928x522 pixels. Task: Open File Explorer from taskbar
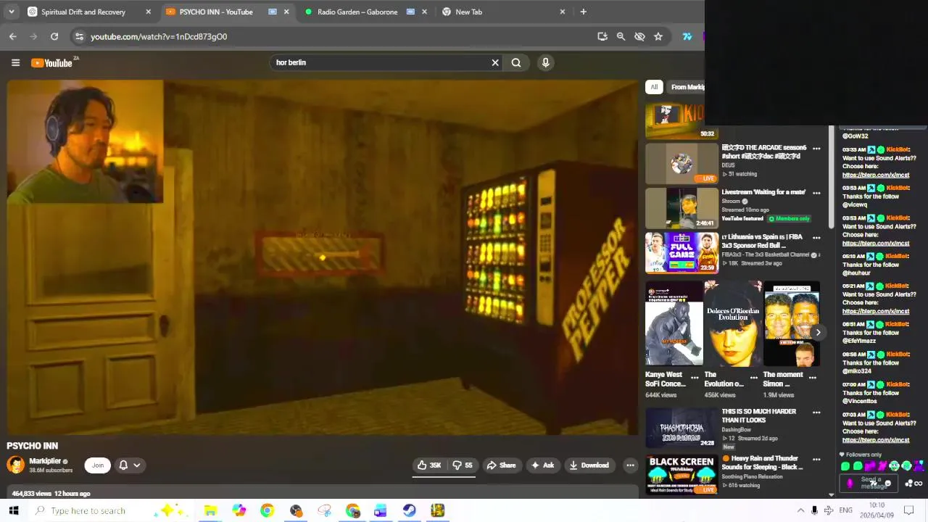pos(210,510)
